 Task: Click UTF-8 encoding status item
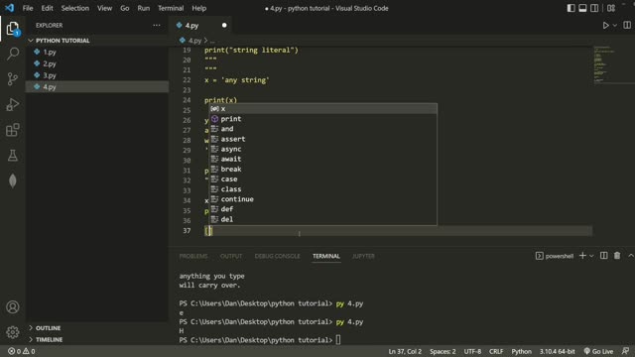pyautogui.click(x=472, y=351)
